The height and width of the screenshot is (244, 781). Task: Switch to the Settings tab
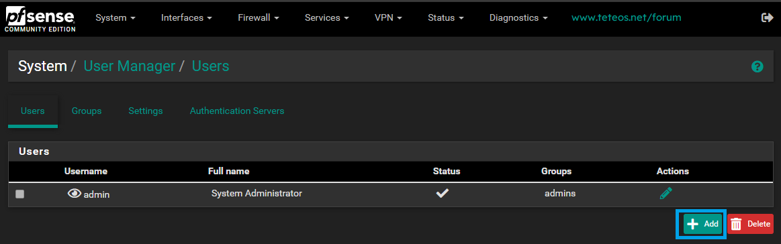pyautogui.click(x=146, y=111)
